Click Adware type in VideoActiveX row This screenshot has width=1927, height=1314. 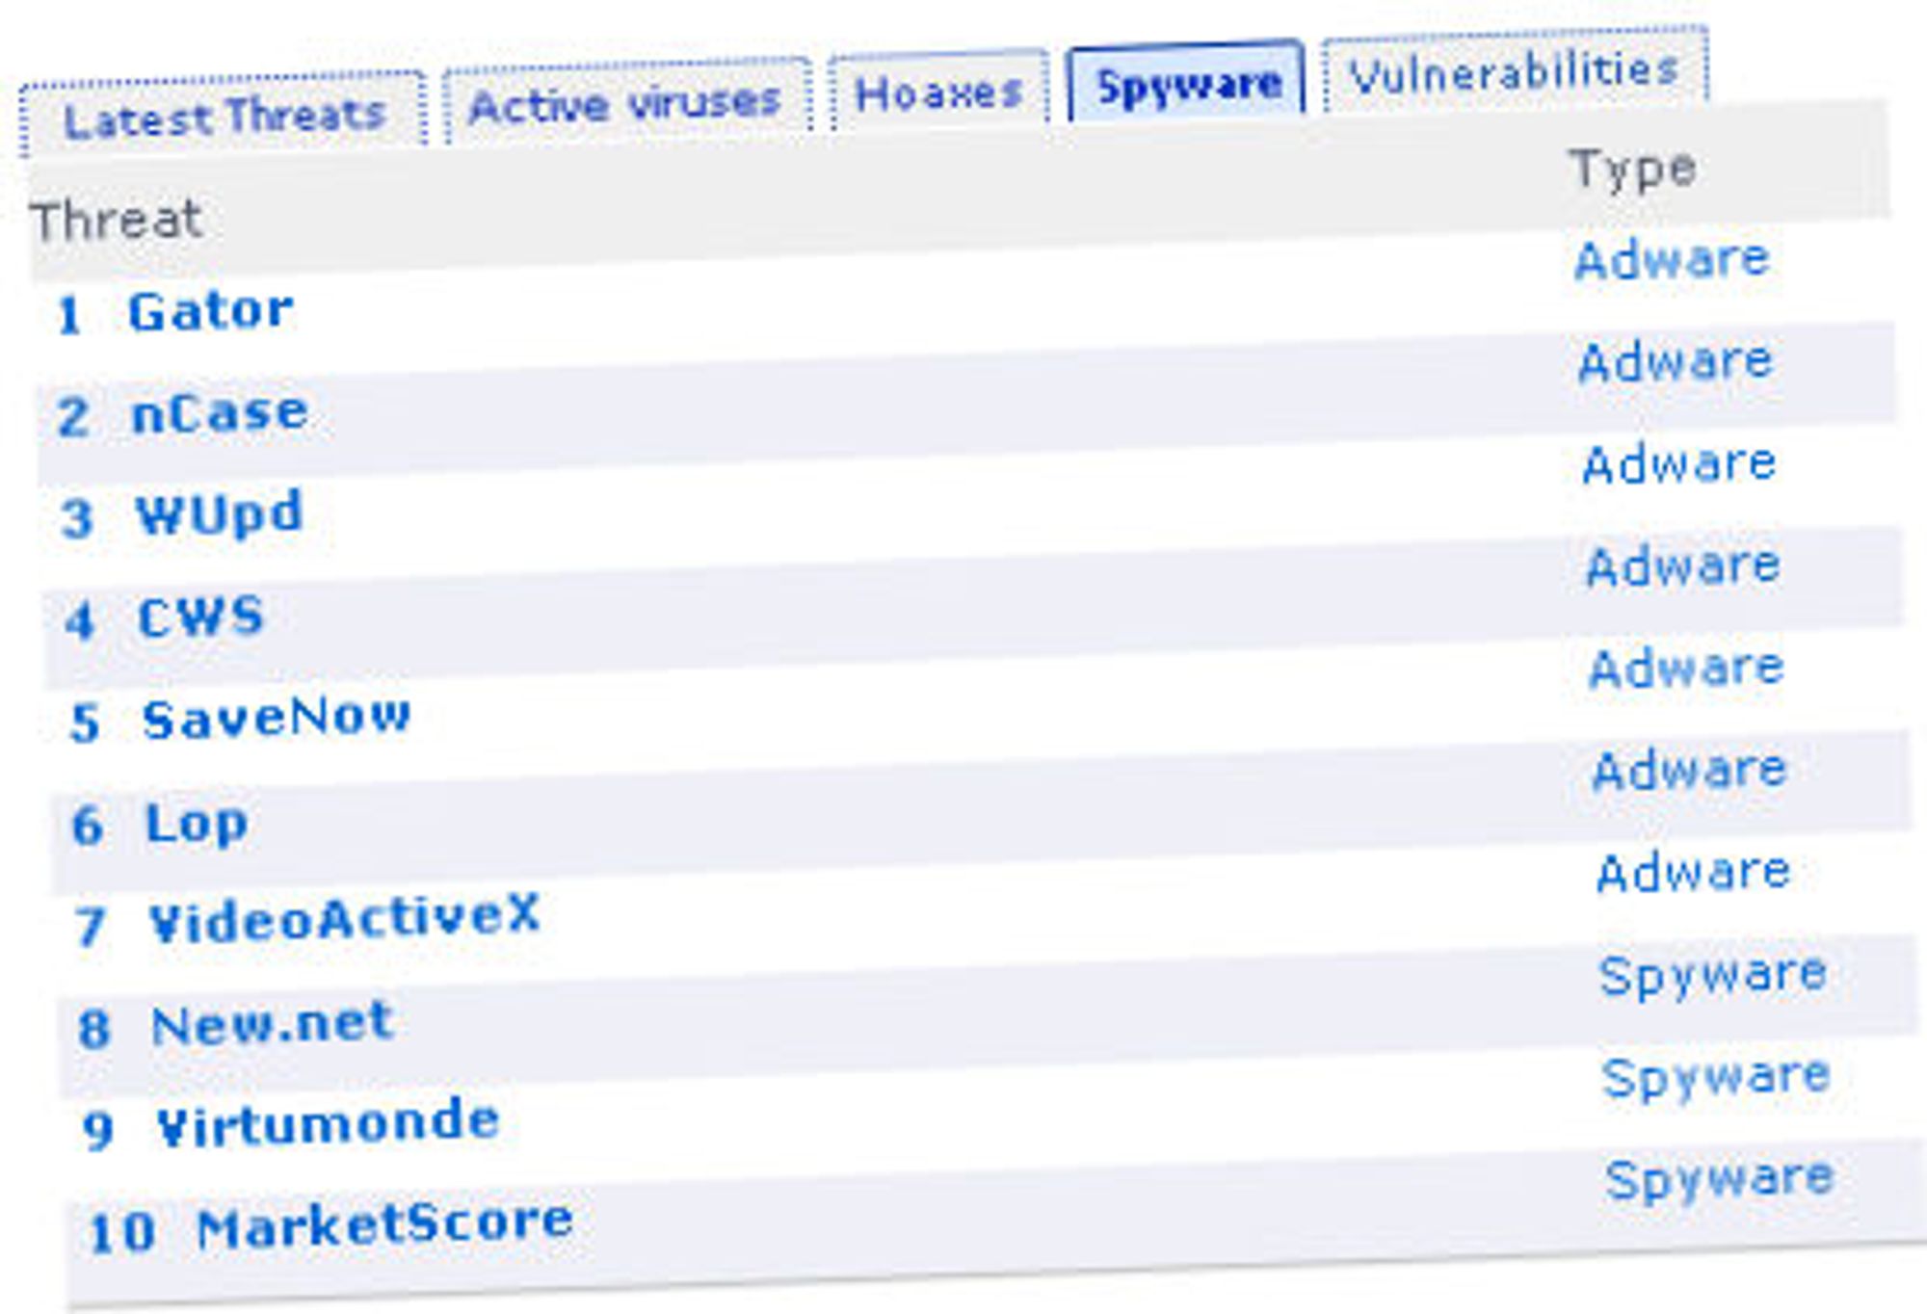pyautogui.click(x=1694, y=872)
